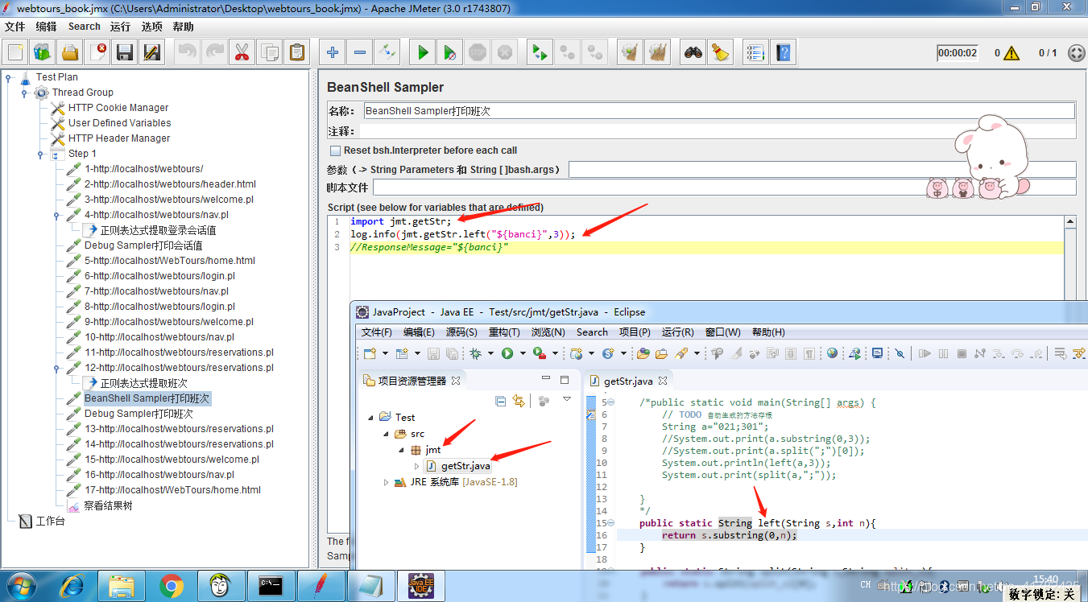The width and height of the screenshot is (1088, 602).
Task: Click the Search binoculars icon in JMeter
Action: (x=693, y=53)
